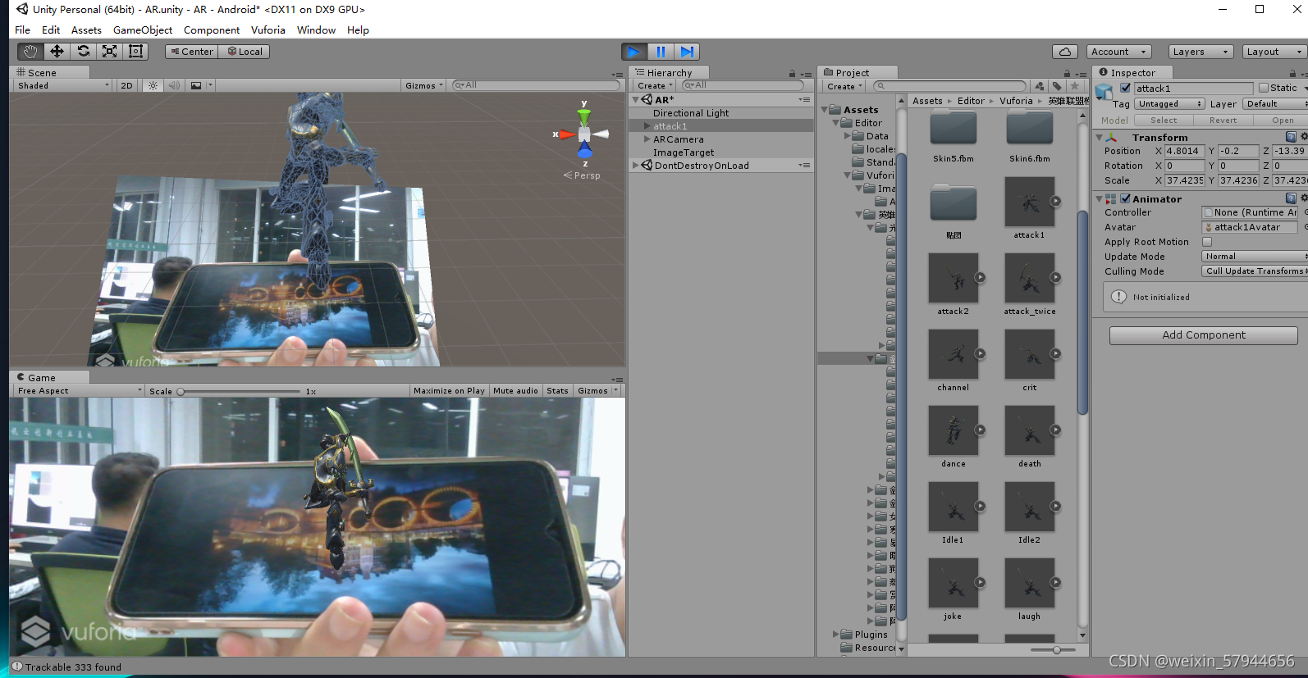1308x678 pixels.
Task: Select the Rect transform tool
Action: pyautogui.click(x=135, y=51)
